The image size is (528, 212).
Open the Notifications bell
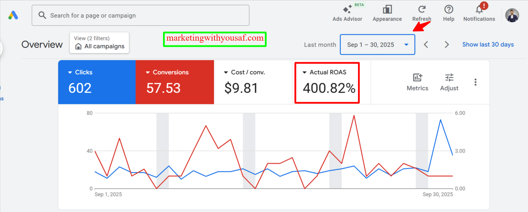(x=479, y=10)
